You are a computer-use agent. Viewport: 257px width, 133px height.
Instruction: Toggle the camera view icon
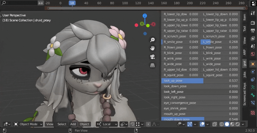(152, 57)
